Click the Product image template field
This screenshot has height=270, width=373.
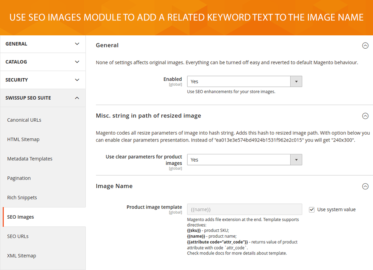click(x=244, y=210)
